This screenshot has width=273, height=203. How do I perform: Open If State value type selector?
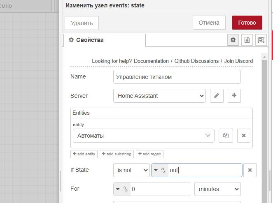pyautogui.click(x=160, y=170)
